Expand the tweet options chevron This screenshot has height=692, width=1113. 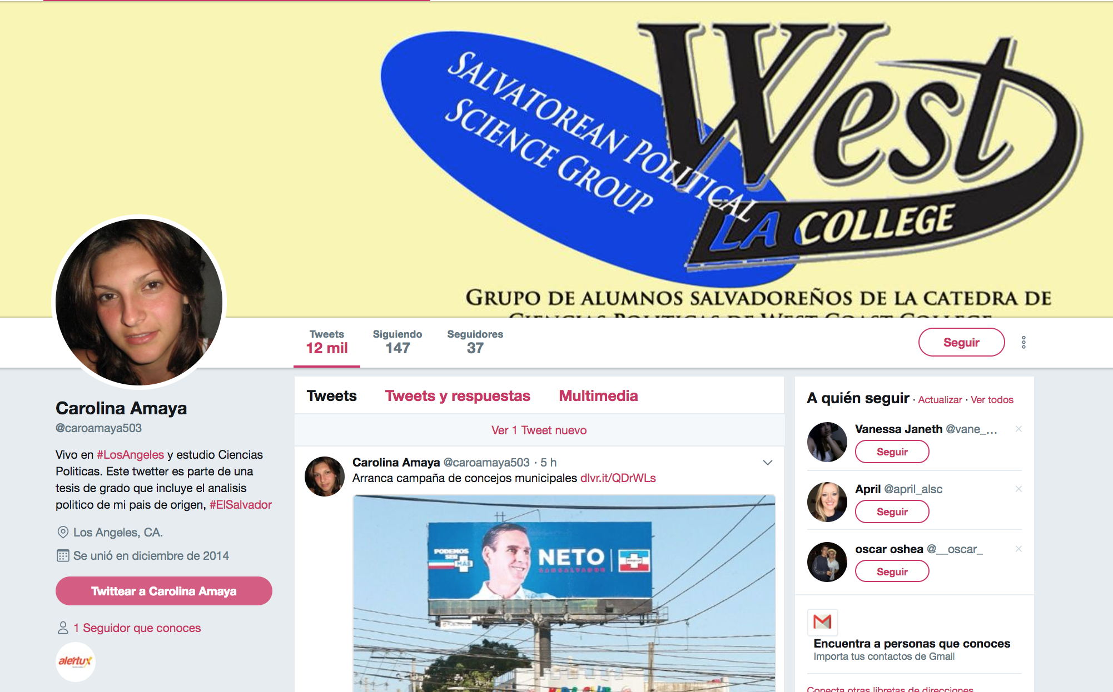coord(767,463)
